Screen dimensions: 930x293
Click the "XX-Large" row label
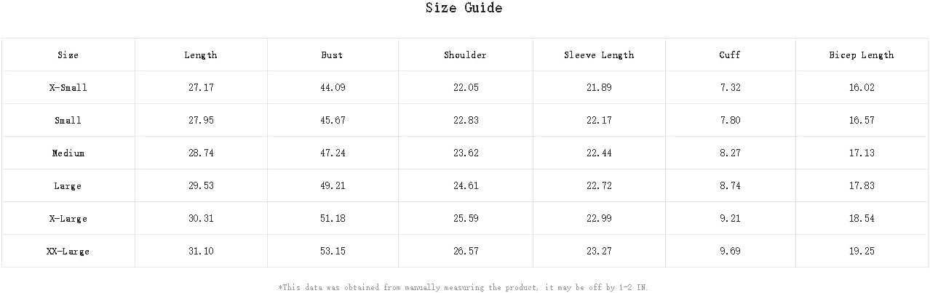coord(68,252)
